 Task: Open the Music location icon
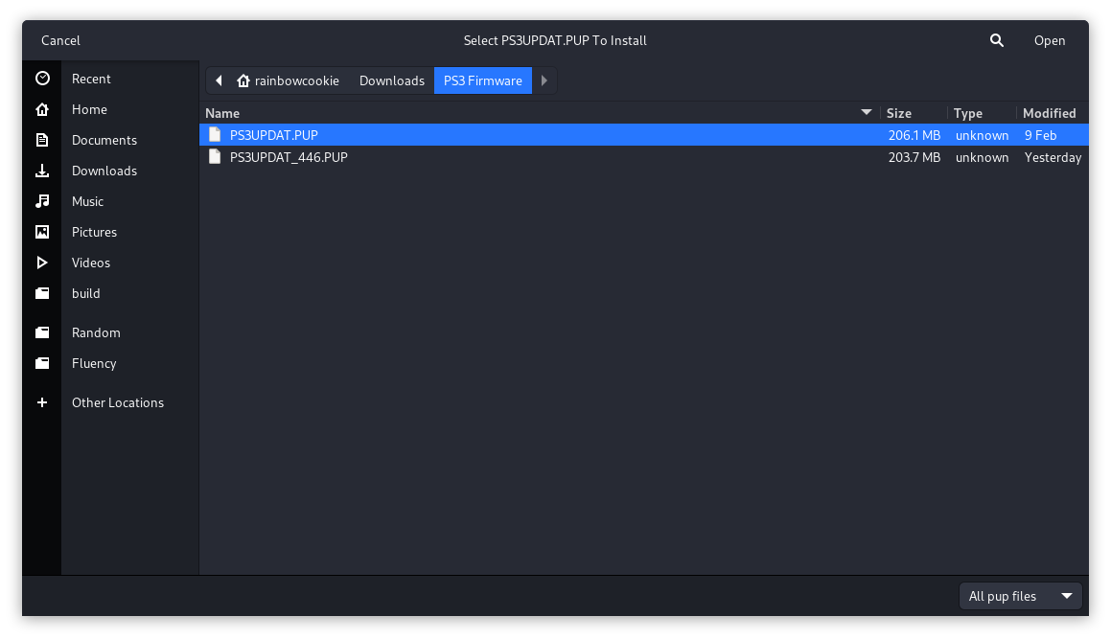(42, 201)
